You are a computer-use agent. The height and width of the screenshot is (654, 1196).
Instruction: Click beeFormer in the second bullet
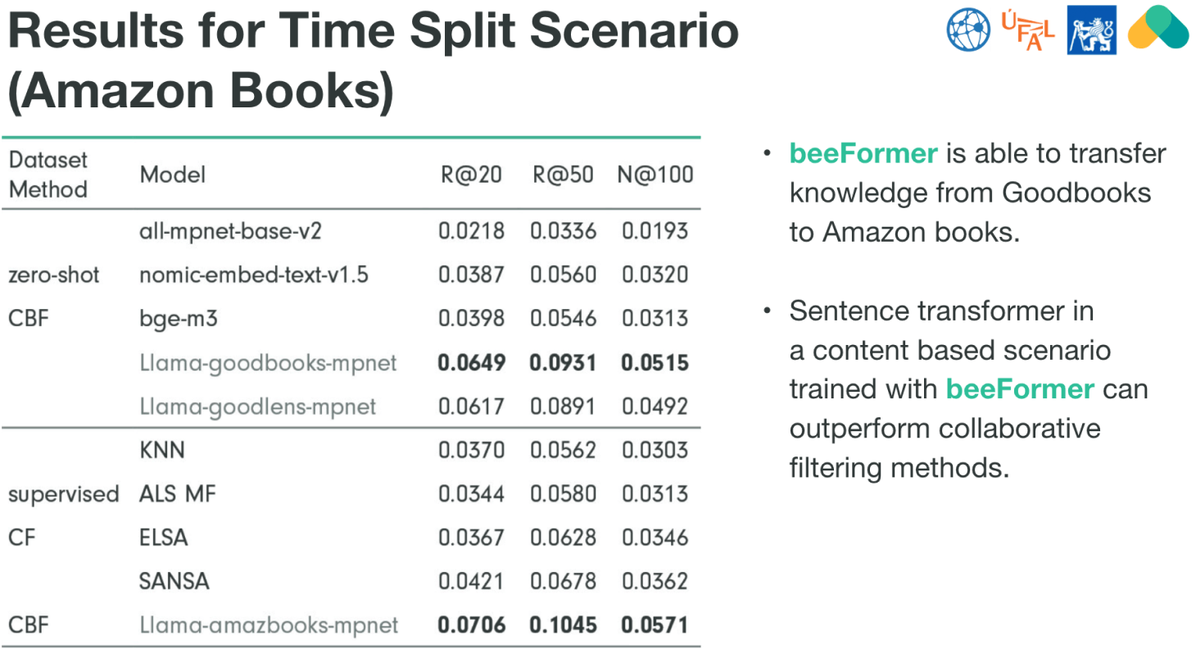point(1020,388)
